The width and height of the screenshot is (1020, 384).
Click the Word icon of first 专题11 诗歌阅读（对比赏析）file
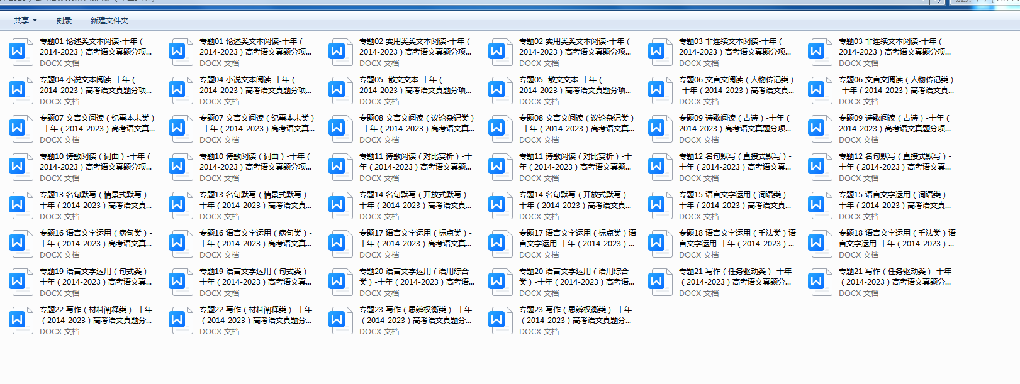click(340, 167)
